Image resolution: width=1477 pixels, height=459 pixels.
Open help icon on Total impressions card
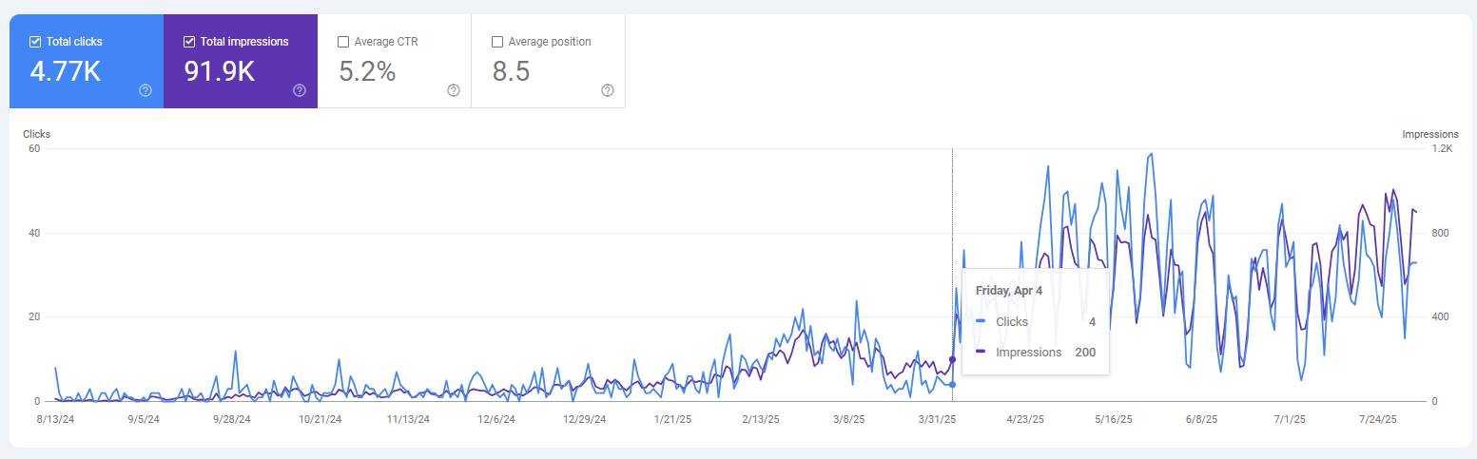coord(300,90)
